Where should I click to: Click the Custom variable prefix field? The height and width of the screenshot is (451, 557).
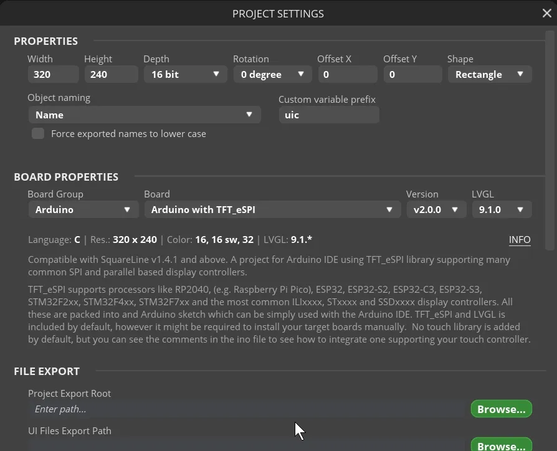click(328, 115)
